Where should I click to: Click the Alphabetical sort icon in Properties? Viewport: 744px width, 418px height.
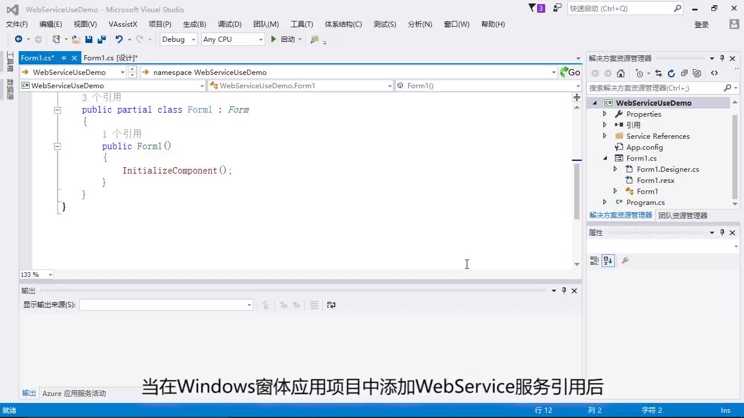(608, 261)
